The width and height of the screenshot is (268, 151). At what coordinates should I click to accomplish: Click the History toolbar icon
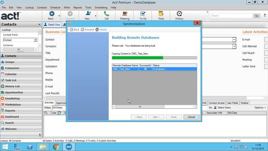179,14
